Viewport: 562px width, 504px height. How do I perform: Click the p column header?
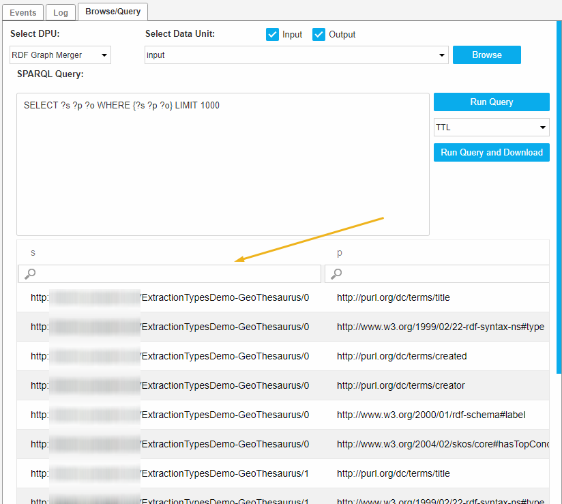[x=340, y=253]
